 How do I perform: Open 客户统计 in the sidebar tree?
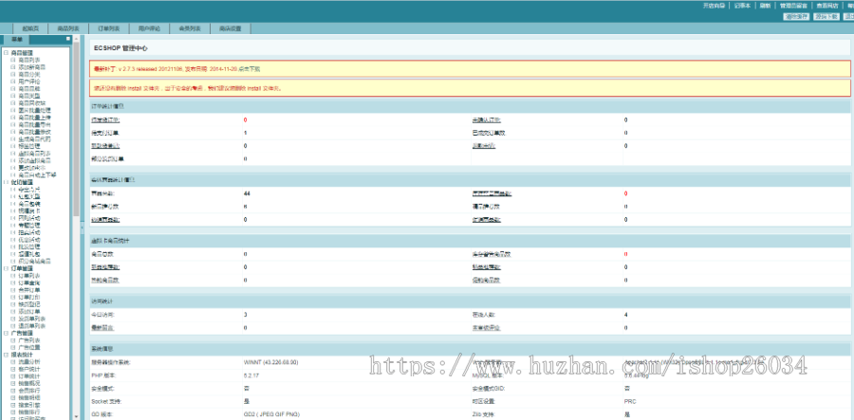(x=28, y=369)
